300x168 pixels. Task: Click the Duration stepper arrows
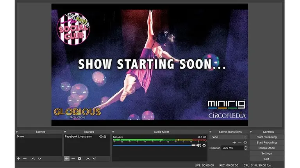point(245,148)
